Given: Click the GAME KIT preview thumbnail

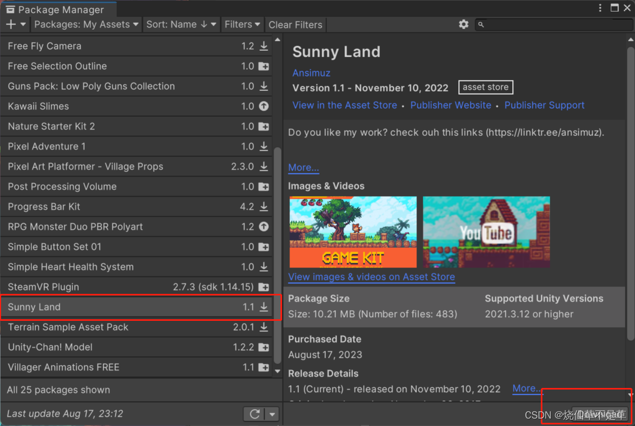Looking at the screenshot, I should (x=353, y=232).
